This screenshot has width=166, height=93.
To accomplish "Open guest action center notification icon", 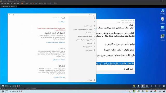I will [x=3, y=86].
